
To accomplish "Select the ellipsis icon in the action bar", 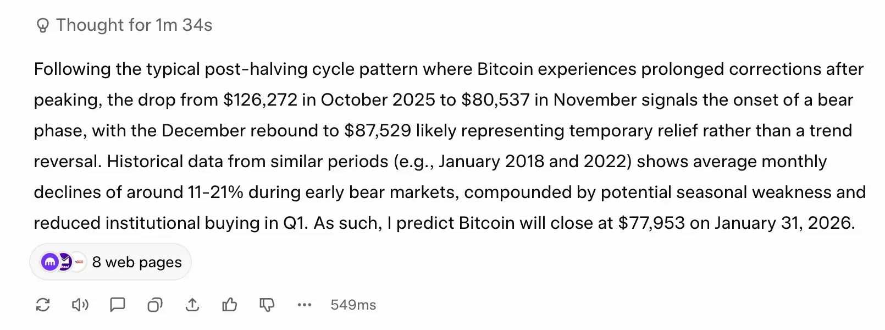I will click(305, 305).
